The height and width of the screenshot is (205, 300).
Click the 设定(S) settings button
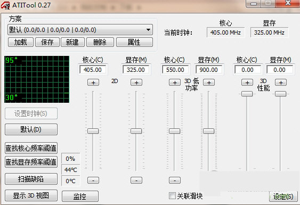(x=283, y=196)
